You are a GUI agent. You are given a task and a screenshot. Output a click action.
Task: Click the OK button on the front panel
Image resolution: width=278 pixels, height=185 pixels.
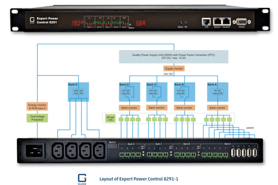click(x=185, y=23)
